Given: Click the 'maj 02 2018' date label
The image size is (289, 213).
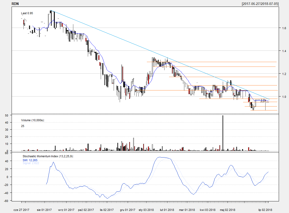Looking at the screenshot, I should click(x=228, y=210).
